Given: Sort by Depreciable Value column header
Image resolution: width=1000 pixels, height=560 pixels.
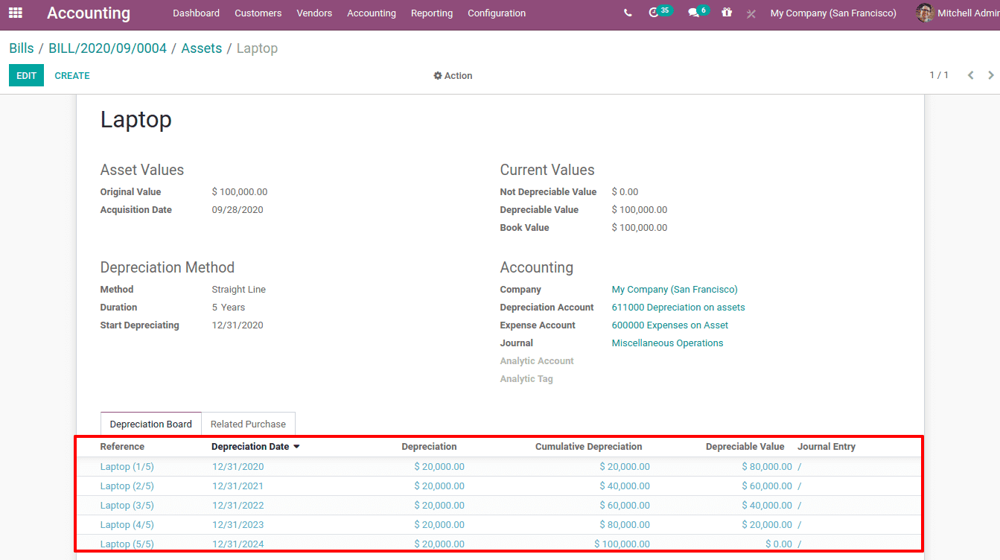Looking at the screenshot, I should [745, 447].
